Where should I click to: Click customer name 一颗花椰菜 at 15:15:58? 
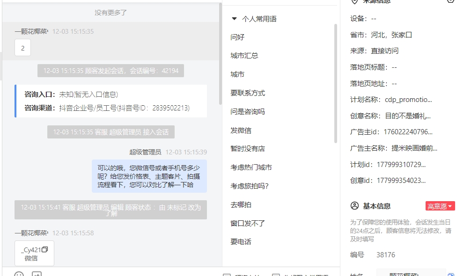coord(32,233)
